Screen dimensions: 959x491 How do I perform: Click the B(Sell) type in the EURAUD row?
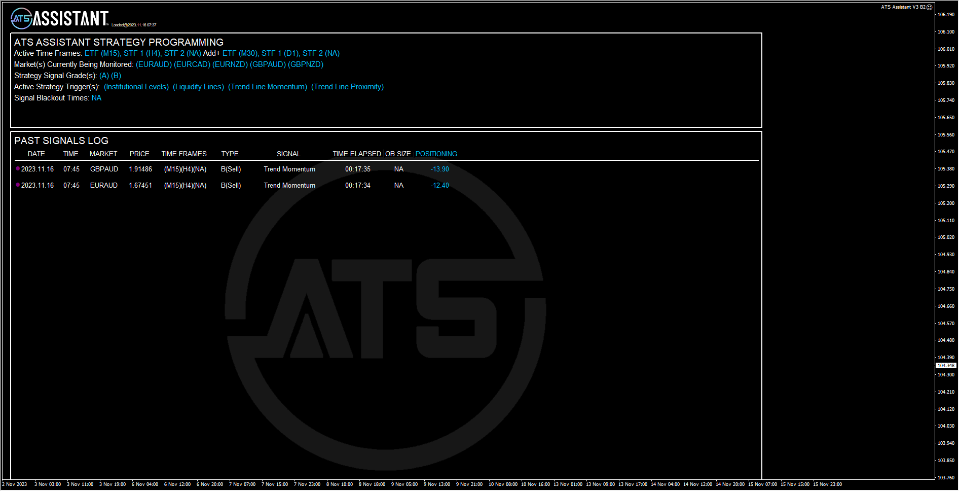(x=231, y=185)
